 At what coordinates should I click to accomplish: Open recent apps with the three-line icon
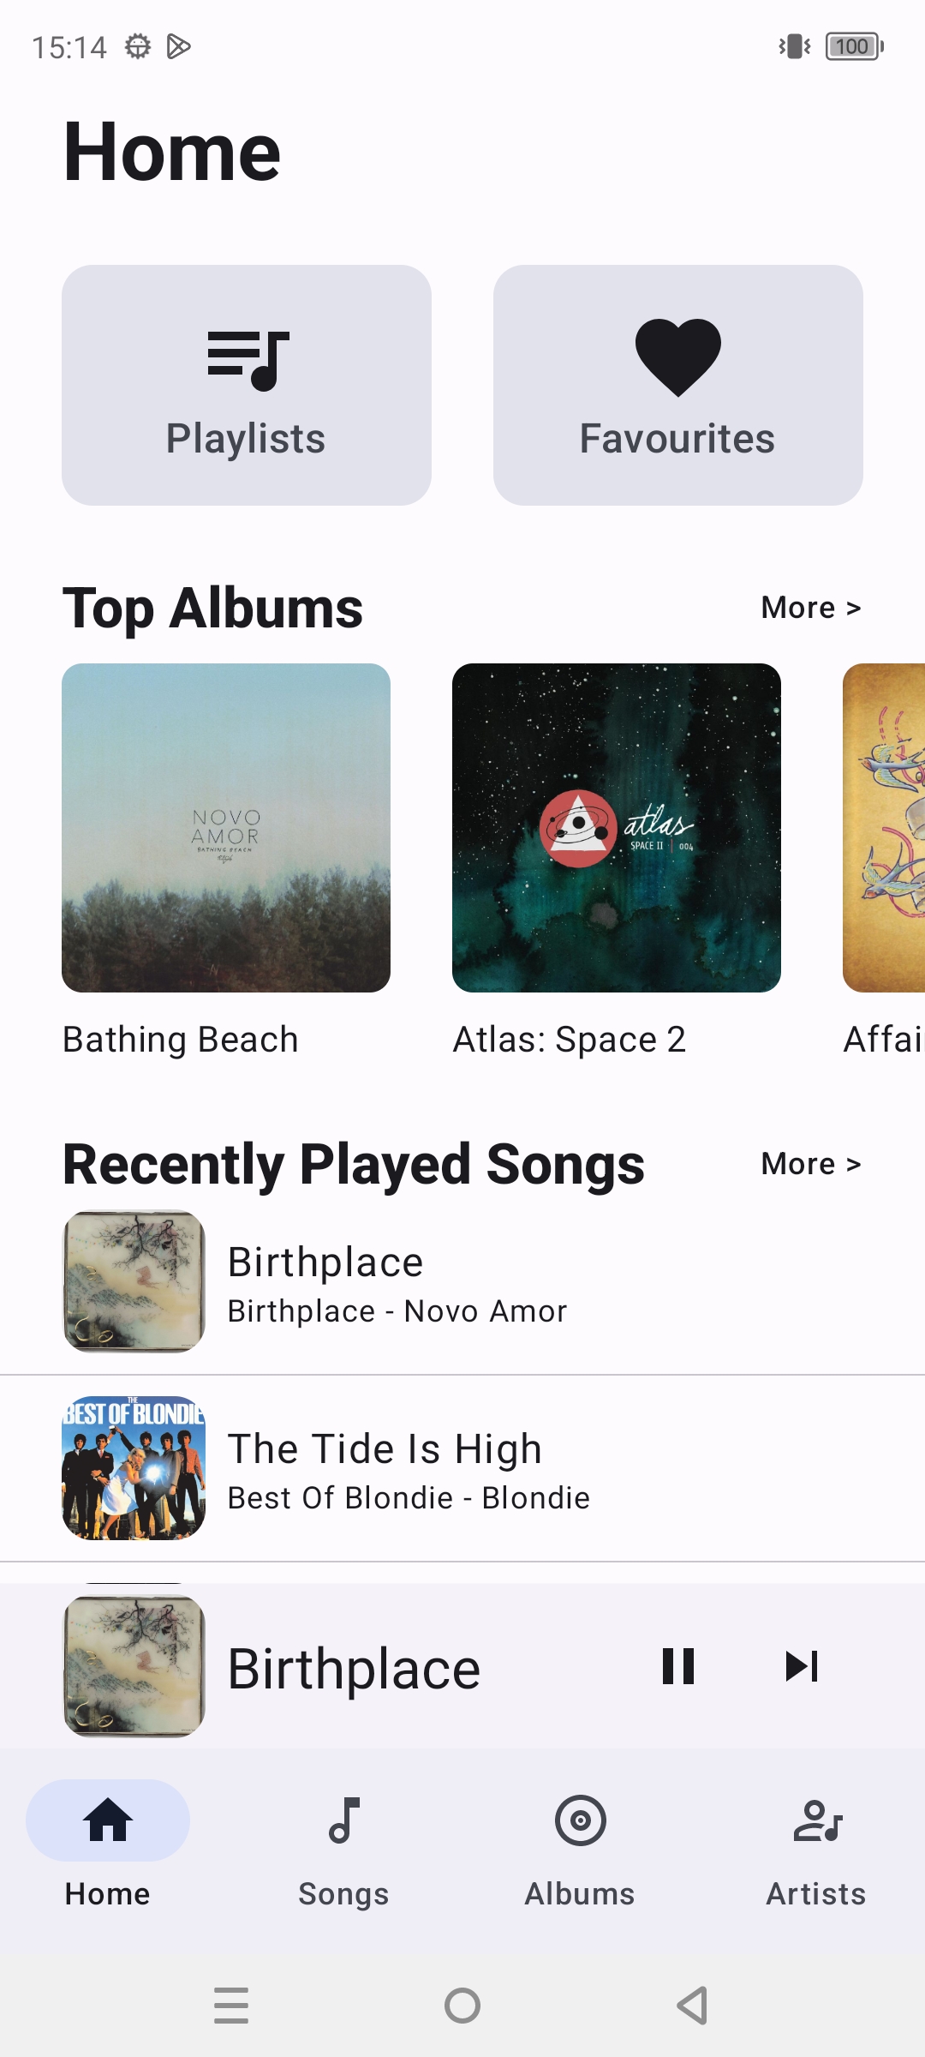pos(231,2006)
